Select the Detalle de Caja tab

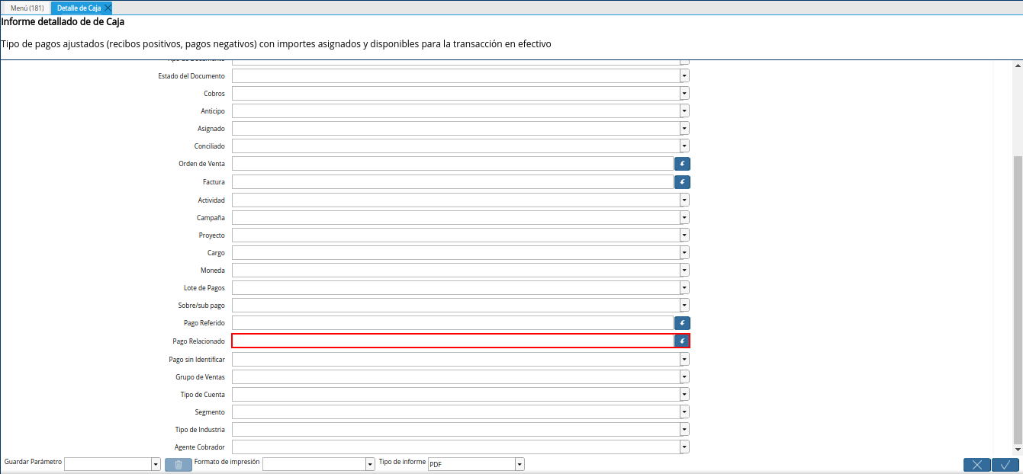point(79,8)
